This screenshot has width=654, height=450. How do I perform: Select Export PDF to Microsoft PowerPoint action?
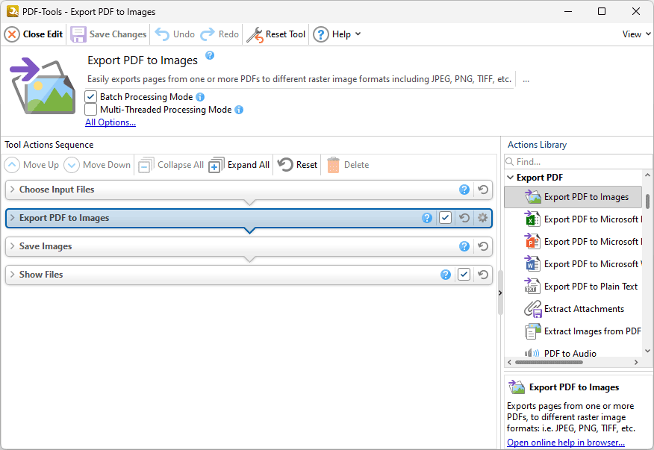pos(573,242)
